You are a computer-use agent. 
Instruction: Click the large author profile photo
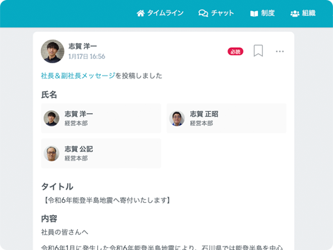(53, 51)
